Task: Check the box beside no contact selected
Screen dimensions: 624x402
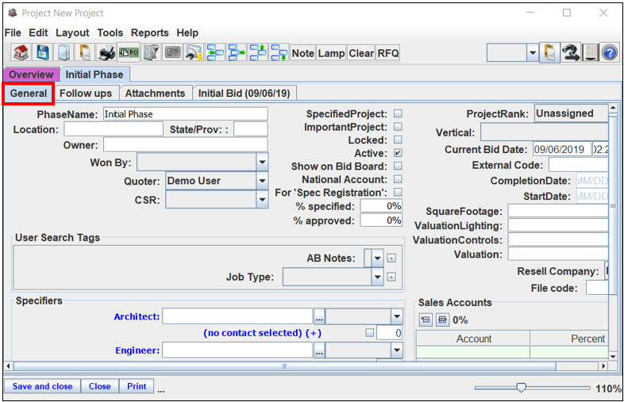Action: pyautogui.click(x=370, y=333)
